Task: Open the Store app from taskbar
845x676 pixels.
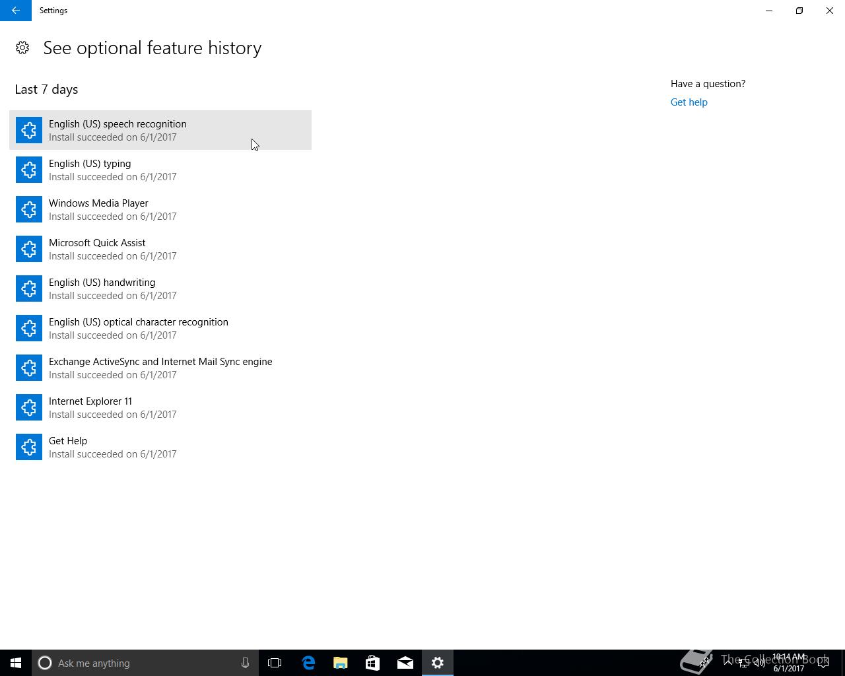Action: (373, 663)
